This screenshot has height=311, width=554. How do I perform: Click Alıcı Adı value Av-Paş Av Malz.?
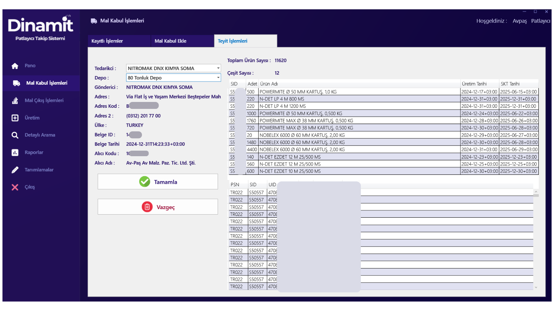coord(161,163)
